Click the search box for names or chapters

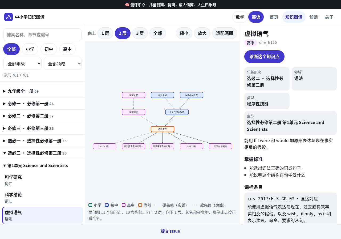(x=42, y=35)
